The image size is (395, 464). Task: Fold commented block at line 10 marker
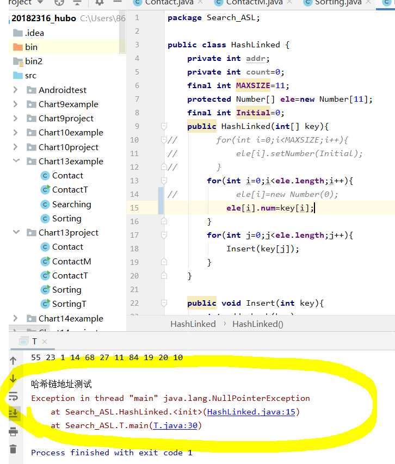click(x=163, y=140)
